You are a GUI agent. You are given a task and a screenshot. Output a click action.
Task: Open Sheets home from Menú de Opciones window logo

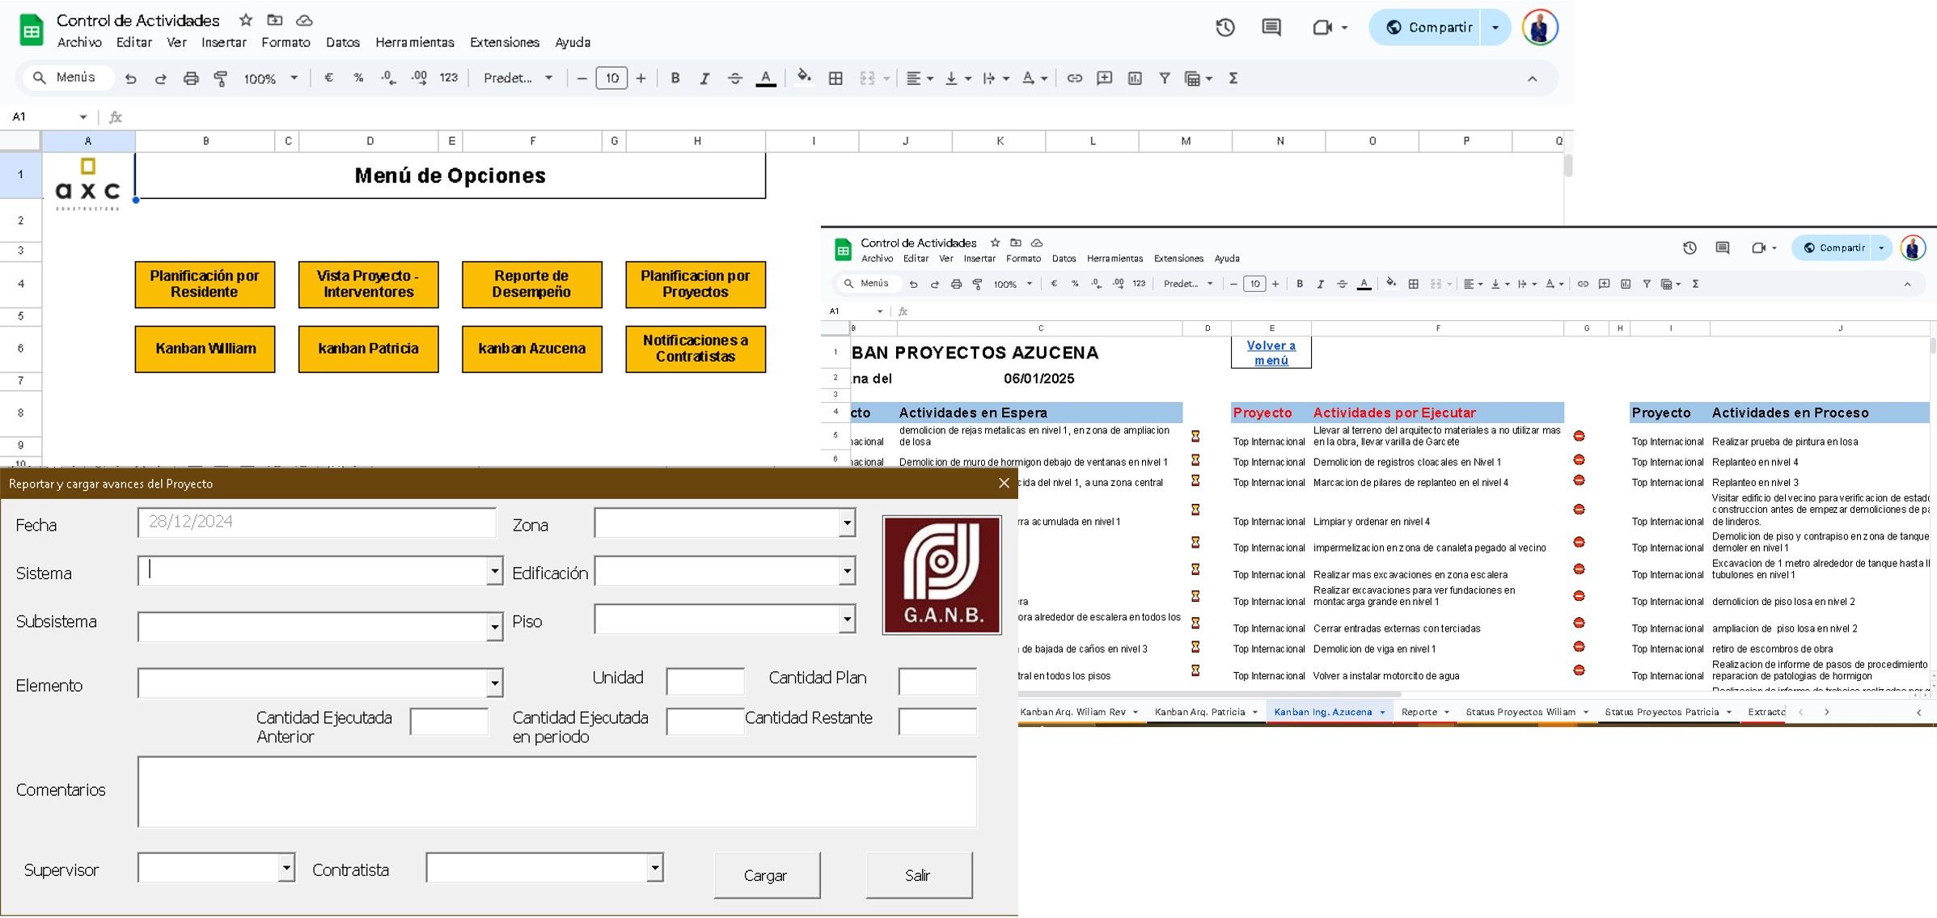coord(31,31)
